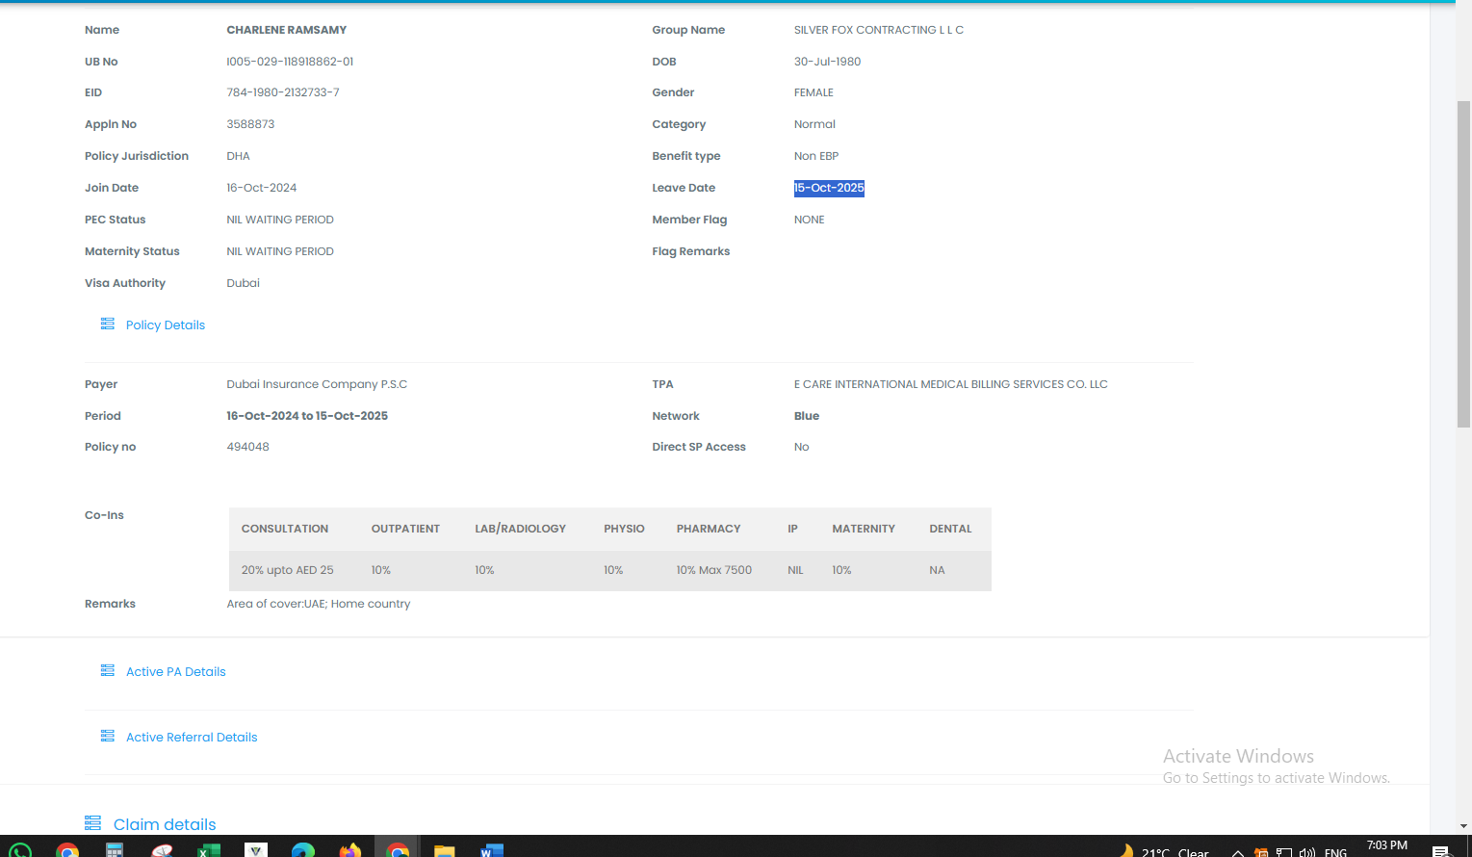Open Calculator from the taskbar
Viewport: 1472px width, 857px height.
pyautogui.click(x=115, y=850)
